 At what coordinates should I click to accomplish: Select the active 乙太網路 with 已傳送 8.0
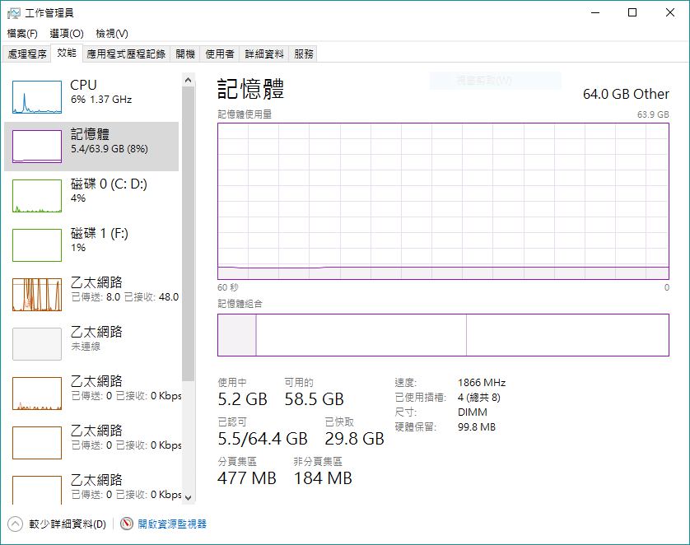37,295
